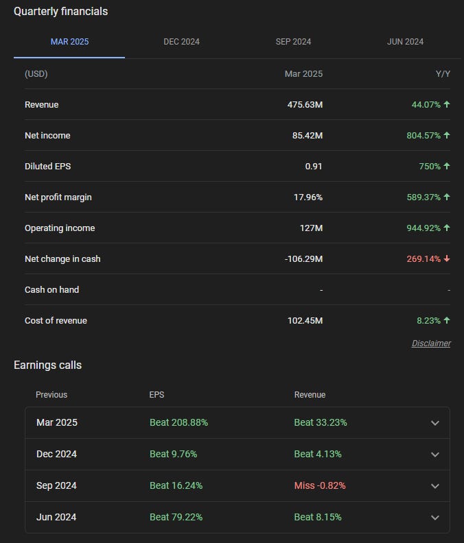Click the up arrow beside 750%

click(447, 166)
